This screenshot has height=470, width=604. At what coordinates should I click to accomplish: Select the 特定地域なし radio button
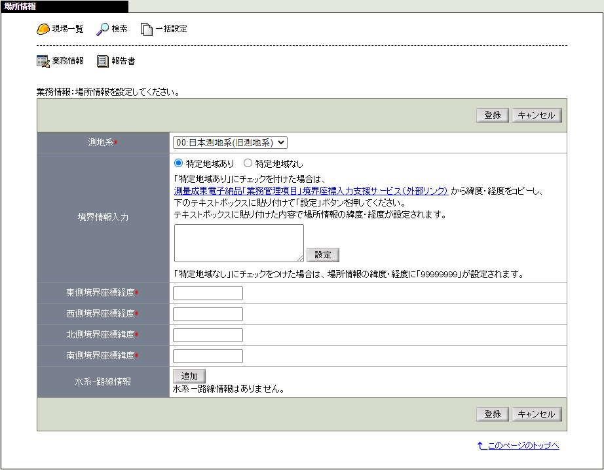click(x=248, y=163)
